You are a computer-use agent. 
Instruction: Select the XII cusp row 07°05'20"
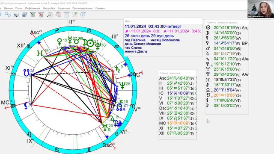pyautogui.click(x=178, y=133)
